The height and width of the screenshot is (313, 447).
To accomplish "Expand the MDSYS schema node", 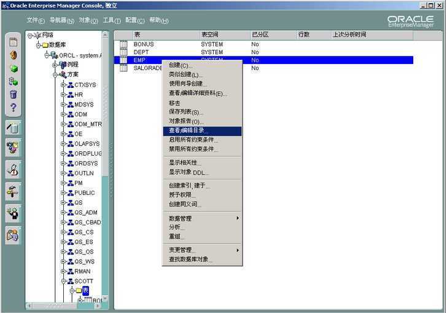I will (x=64, y=105).
